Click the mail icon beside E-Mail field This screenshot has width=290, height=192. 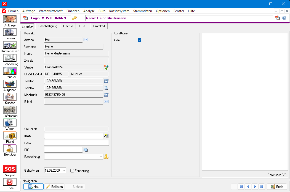click(106, 102)
